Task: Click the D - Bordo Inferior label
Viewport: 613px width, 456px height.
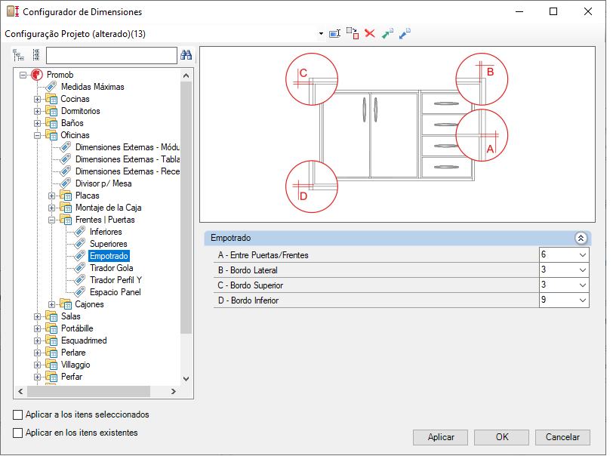Action: point(248,300)
